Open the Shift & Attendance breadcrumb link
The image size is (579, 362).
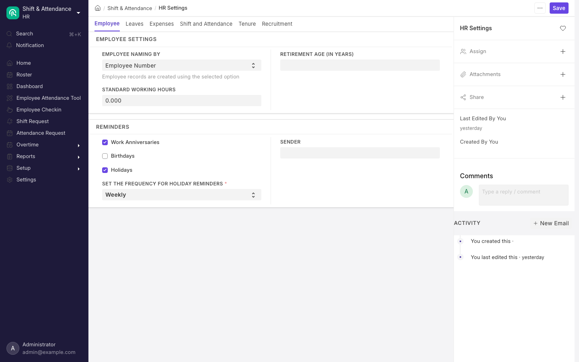[x=129, y=8]
